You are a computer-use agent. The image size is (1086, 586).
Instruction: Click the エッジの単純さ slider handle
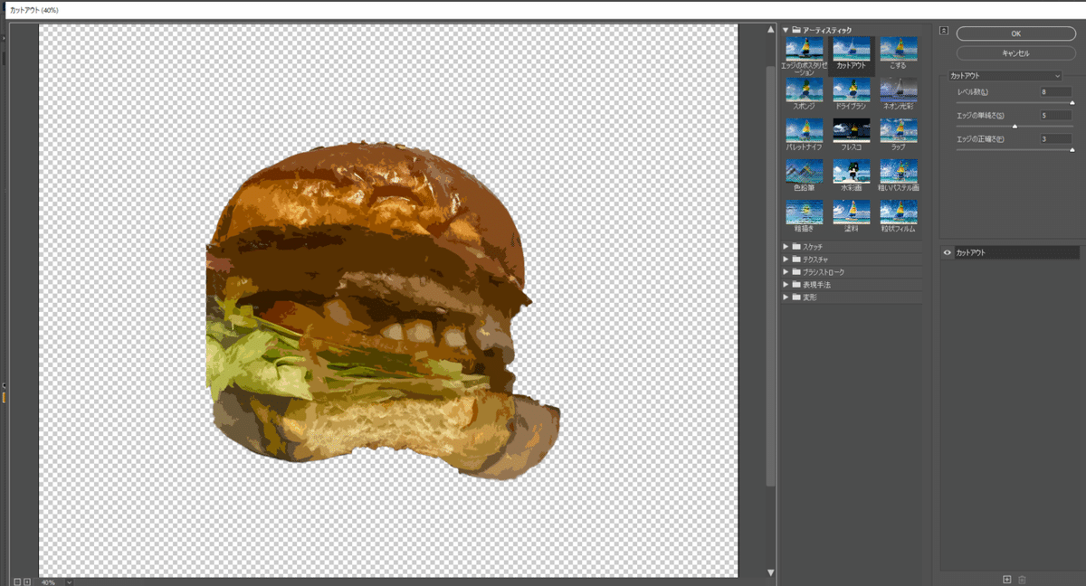(x=1015, y=127)
